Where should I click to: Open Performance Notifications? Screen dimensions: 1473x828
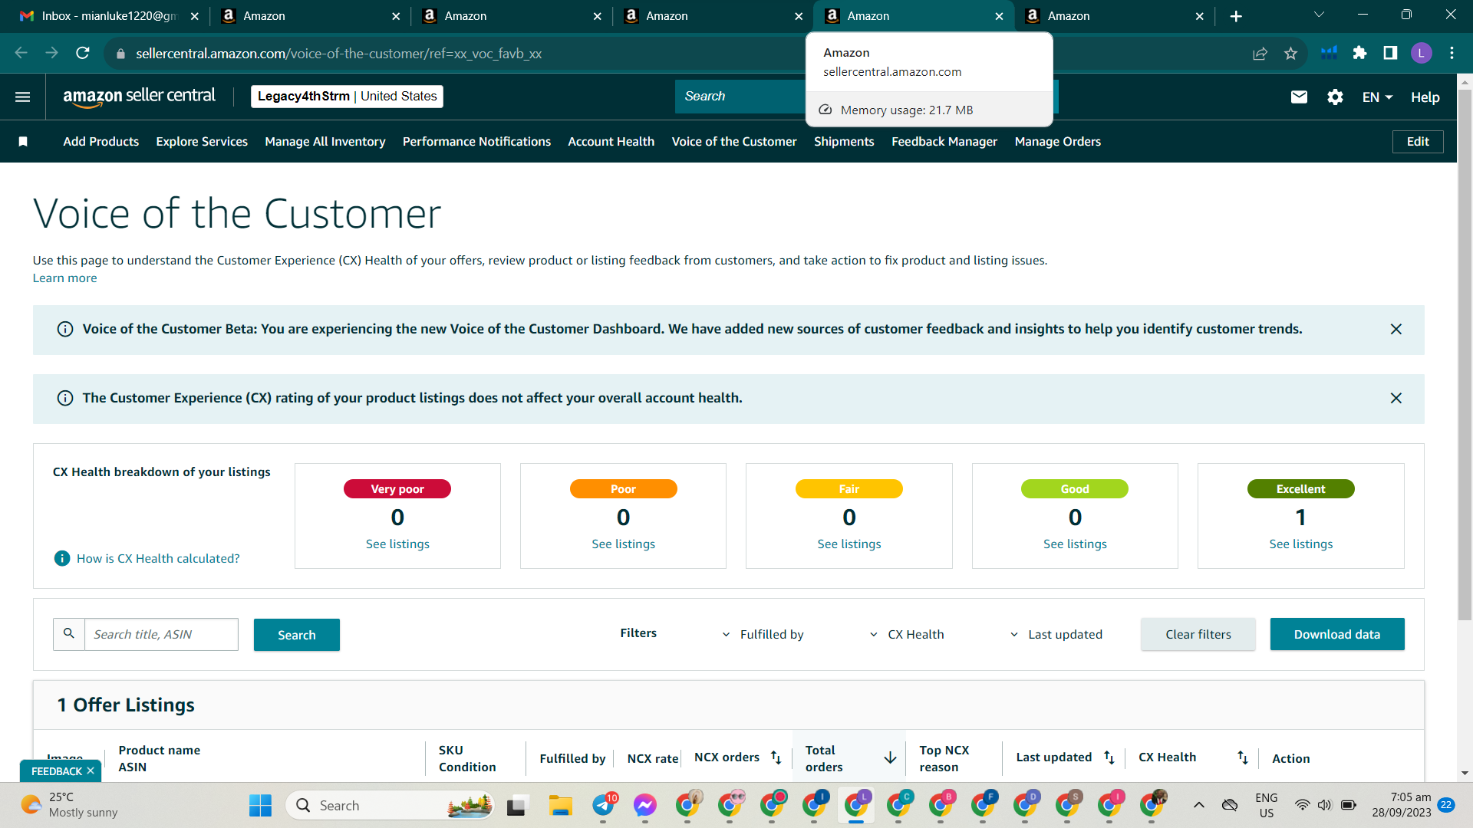pyautogui.click(x=476, y=142)
